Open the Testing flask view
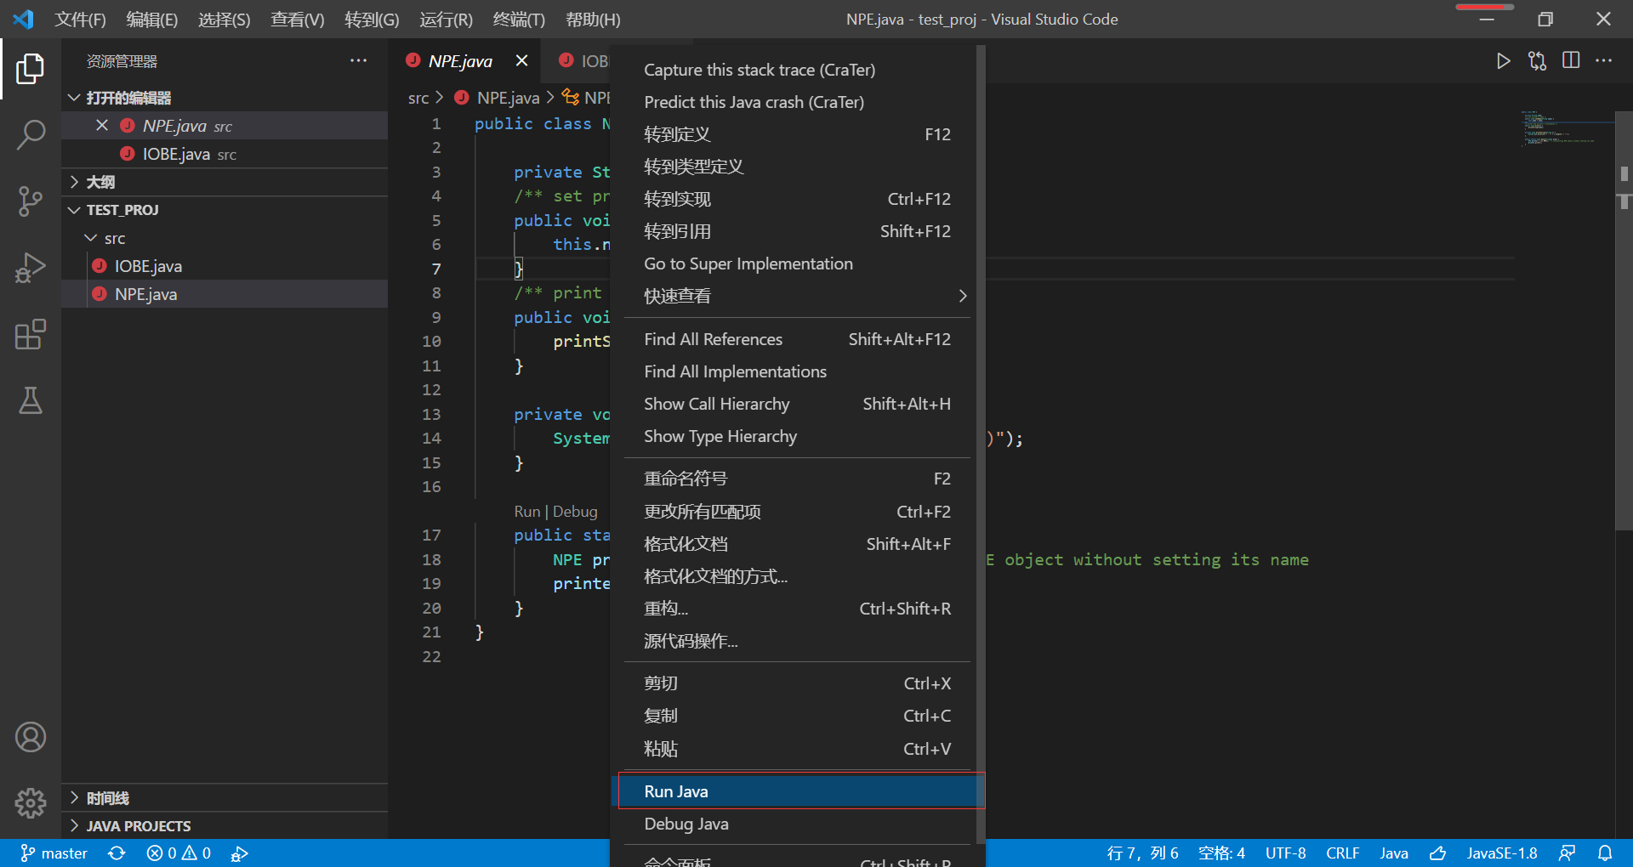The width and height of the screenshot is (1633, 867). pyautogui.click(x=31, y=400)
